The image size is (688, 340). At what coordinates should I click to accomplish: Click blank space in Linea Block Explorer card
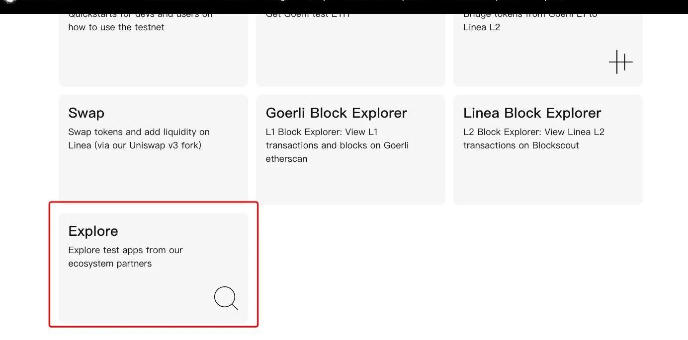point(547,179)
